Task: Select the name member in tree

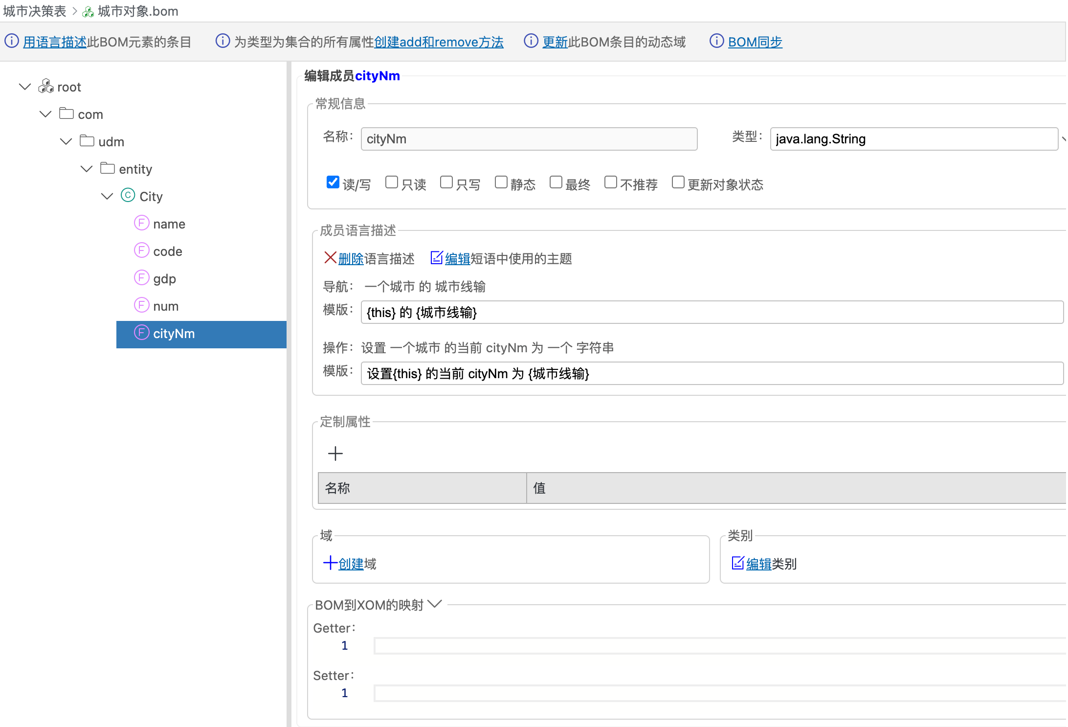Action: coord(169,224)
